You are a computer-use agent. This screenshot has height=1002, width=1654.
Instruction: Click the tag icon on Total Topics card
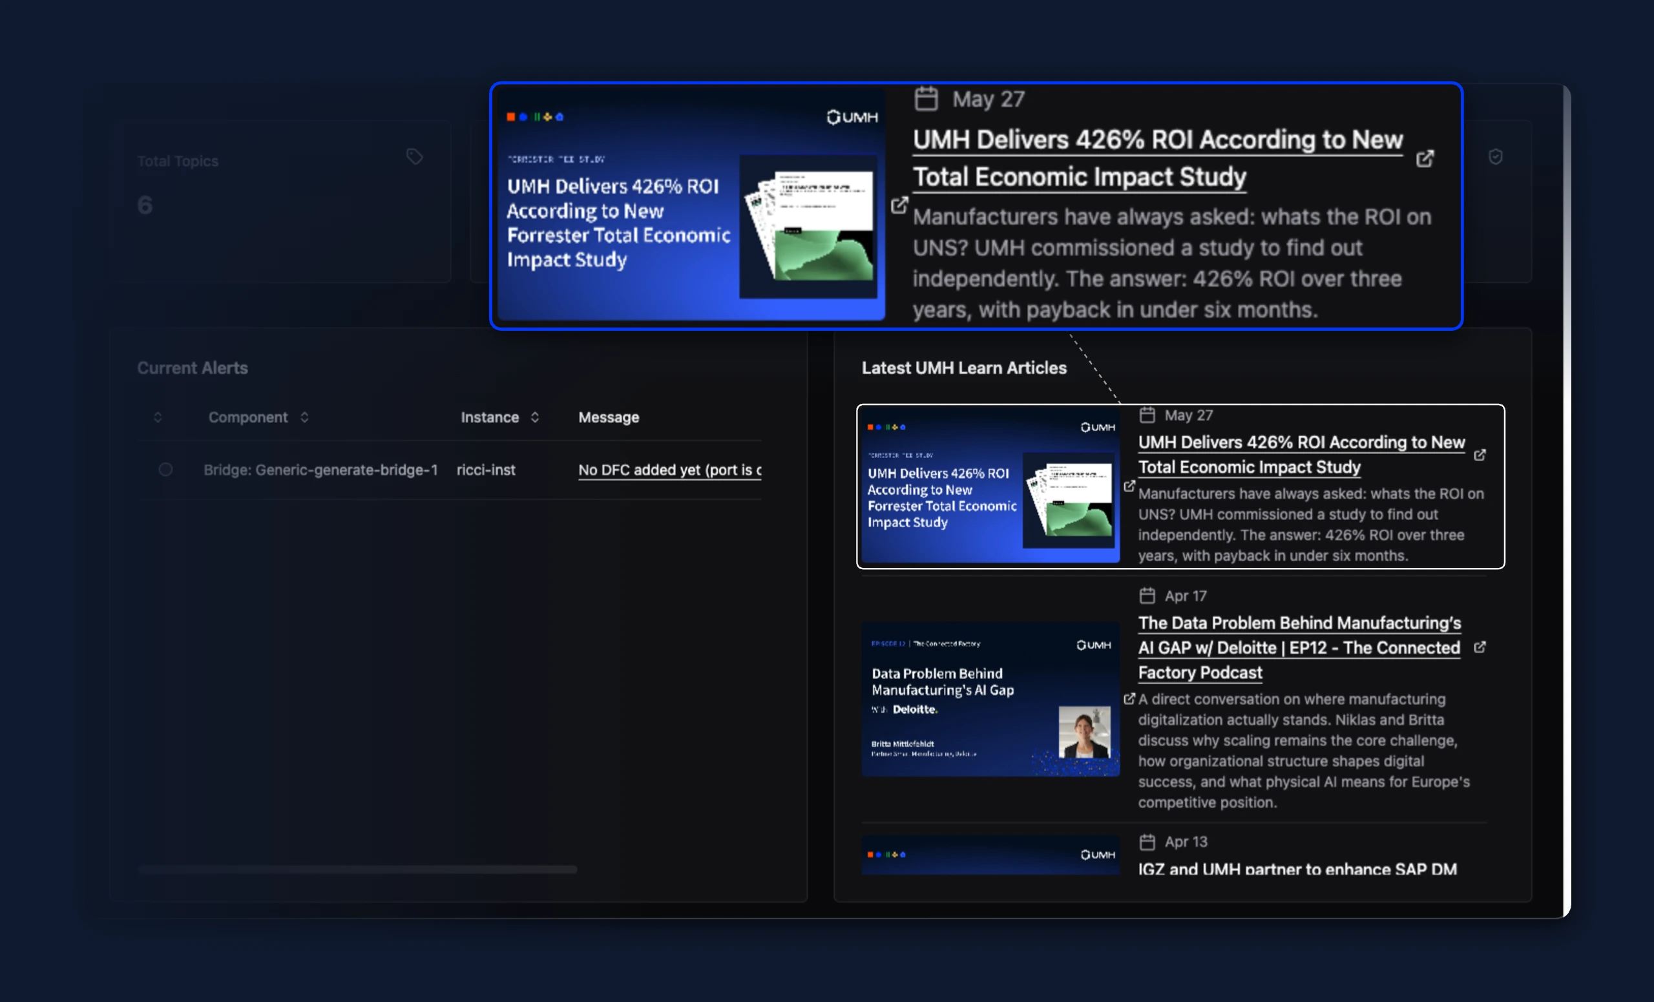415,156
